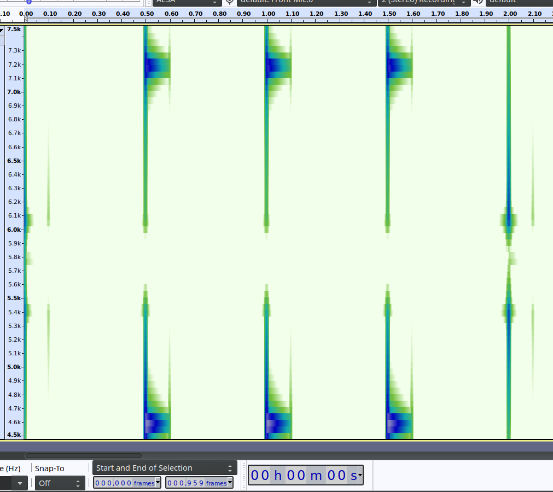Click the microphone recording input icon
The width and height of the screenshot is (553, 492).
[x=229, y=3]
